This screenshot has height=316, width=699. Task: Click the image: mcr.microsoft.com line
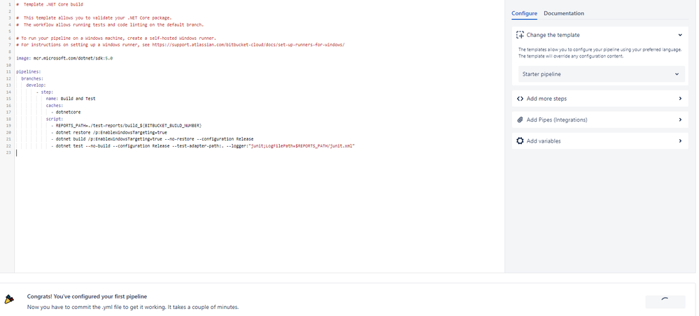click(x=64, y=58)
